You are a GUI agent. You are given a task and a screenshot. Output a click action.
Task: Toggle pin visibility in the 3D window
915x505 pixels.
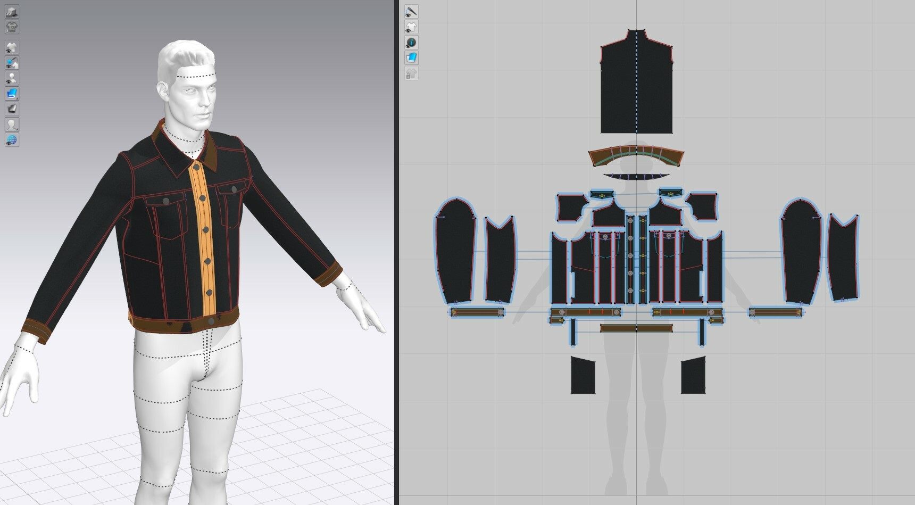coord(12,63)
